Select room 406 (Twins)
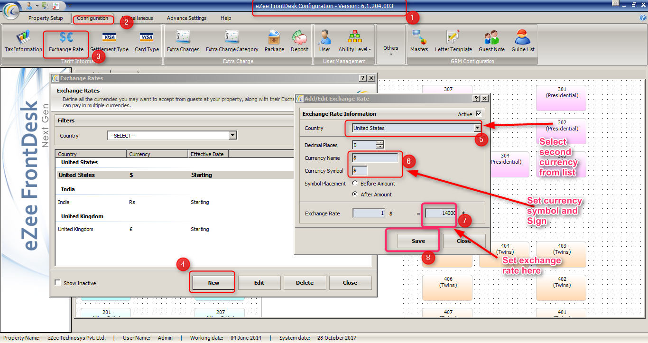The height and width of the screenshot is (343, 648). 448,288
